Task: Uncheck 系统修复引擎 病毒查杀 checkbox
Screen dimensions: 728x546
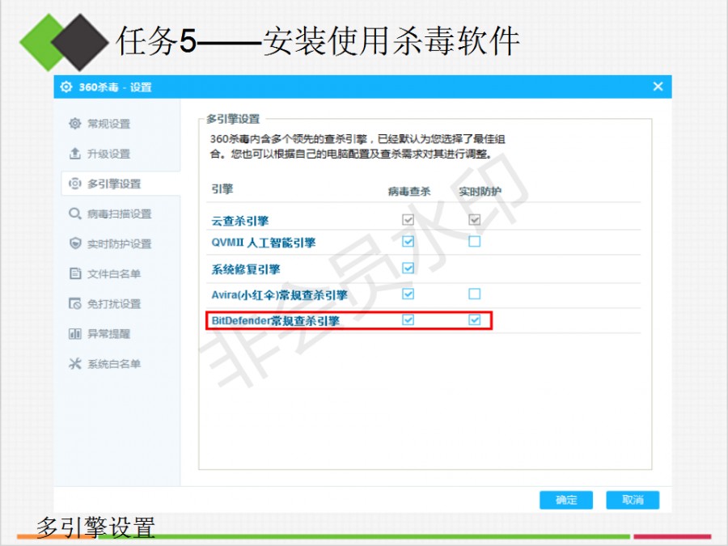Action: point(408,268)
